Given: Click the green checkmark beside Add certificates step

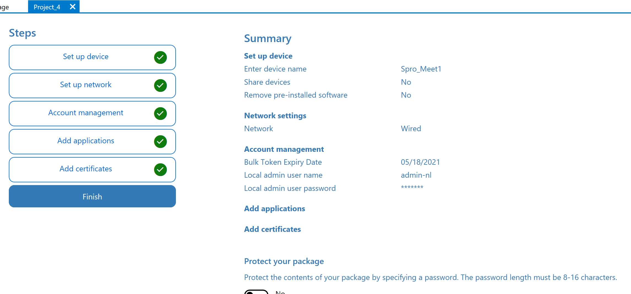Looking at the screenshot, I should [x=160, y=170].
